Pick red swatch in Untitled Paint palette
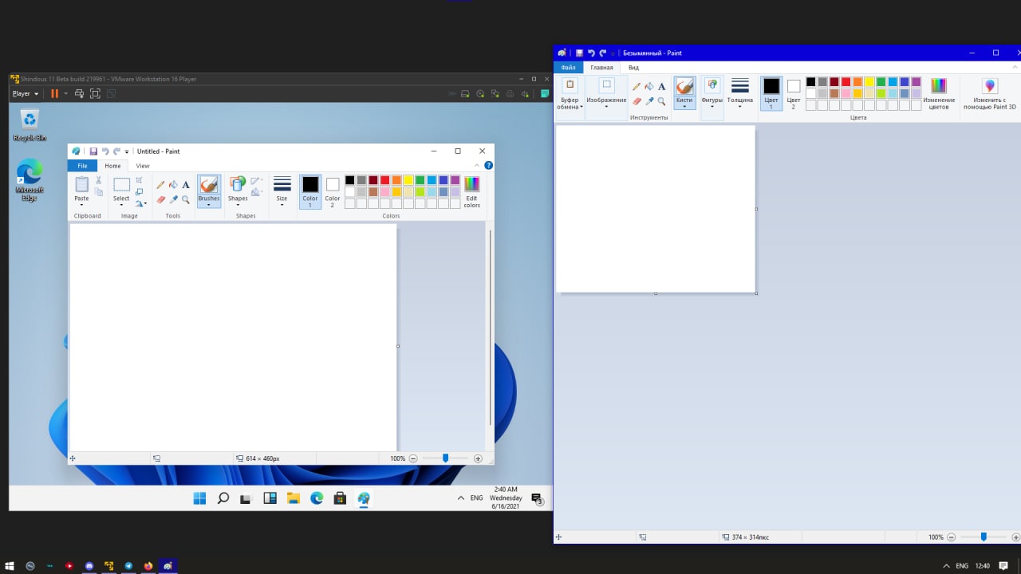This screenshot has height=574, width=1021. (x=384, y=180)
